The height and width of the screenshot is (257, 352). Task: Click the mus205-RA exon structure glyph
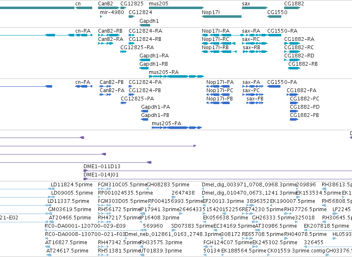pyautogui.click(x=176, y=76)
